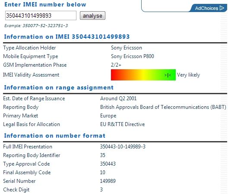Click the analyse button
This screenshot has width=228, height=194.
(92, 15)
